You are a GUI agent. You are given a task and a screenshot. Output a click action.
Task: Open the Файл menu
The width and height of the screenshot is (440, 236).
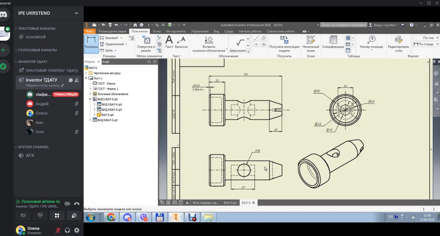point(89,31)
